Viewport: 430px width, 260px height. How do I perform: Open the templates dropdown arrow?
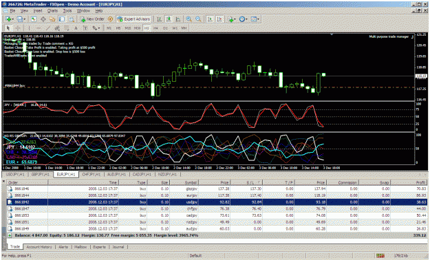pyautogui.click(x=258, y=19)
